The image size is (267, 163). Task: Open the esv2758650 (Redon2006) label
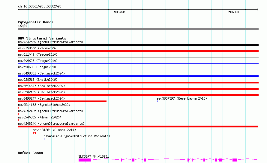coord(38,48)
